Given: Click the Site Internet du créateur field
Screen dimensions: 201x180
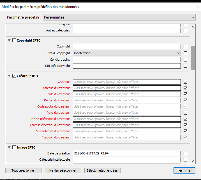Looking at the screenshot, I should point(127,131).
